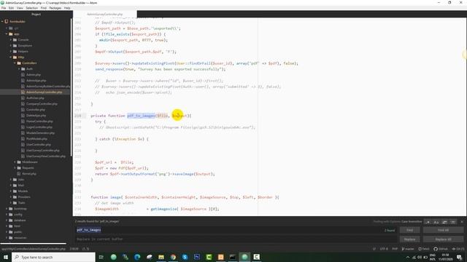Open the Edit menu
Screen dimensions: 467x262
click(12, 8)
